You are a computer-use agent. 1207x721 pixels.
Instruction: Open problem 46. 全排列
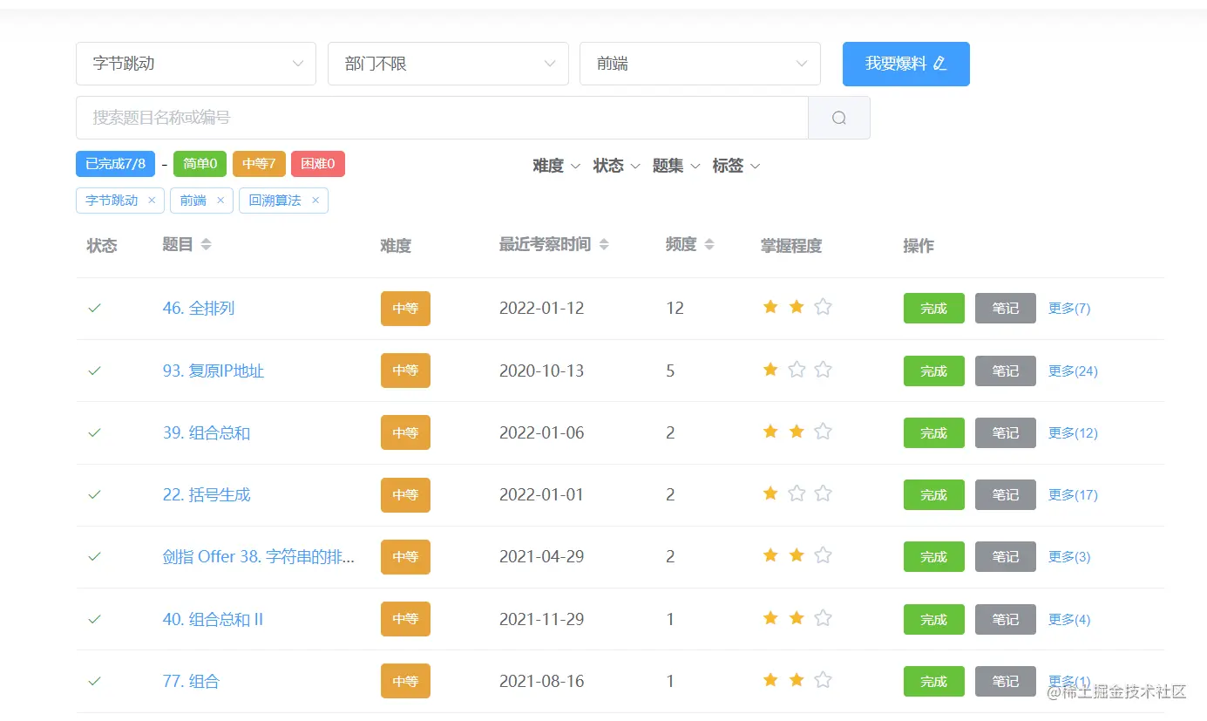click(x=199, y=308)
